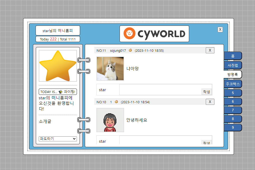This screenshot has width=255, height=170.
Task: Click the 안녕하세요 message text
Action: click(137, 120)
